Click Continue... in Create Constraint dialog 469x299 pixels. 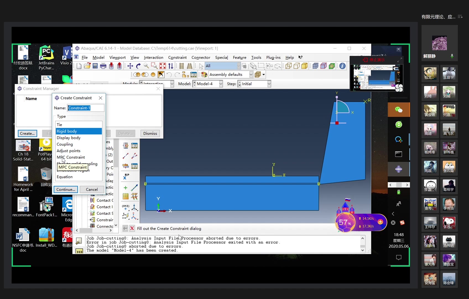pos(66,189)
